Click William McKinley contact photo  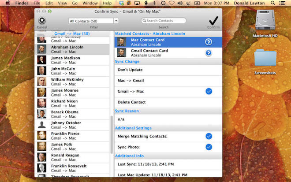tap(41, 82)
